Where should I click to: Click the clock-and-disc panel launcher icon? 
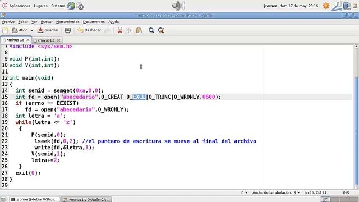[80, 6]
